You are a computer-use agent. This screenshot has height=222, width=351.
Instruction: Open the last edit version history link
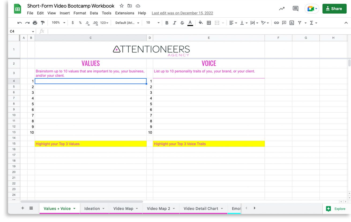[182, 13]
